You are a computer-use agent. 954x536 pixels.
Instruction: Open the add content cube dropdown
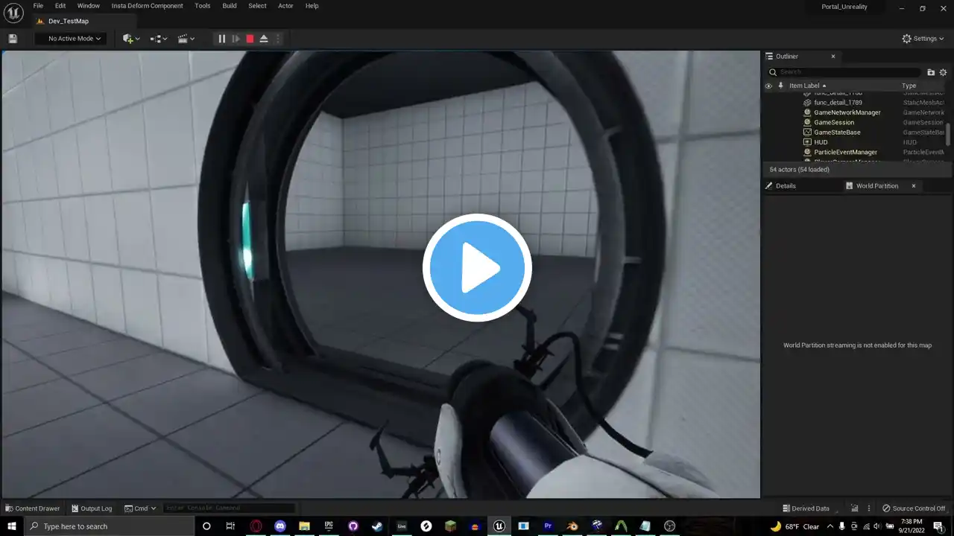tap(131, 39)
